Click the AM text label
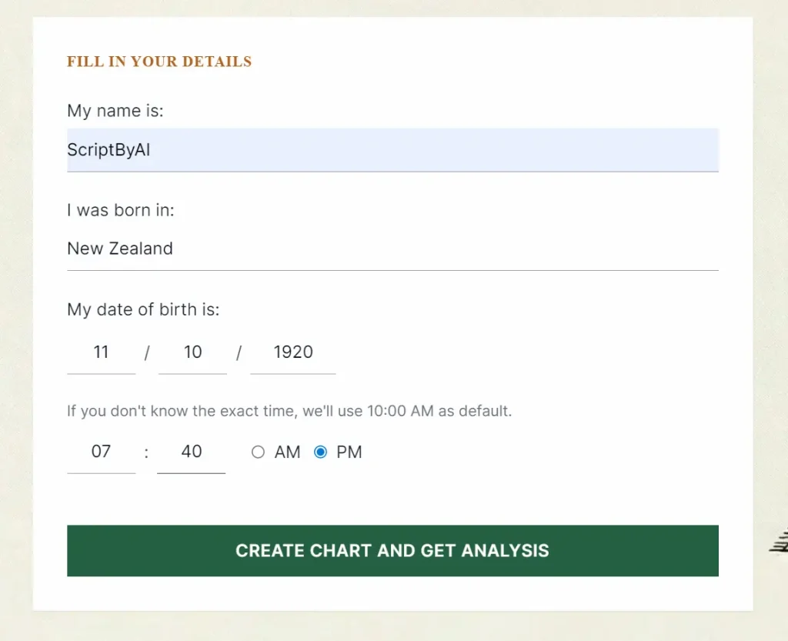The height and width of the screenshot is (641, 788). tap(287, 452)
